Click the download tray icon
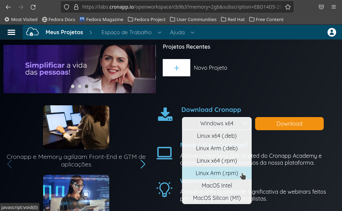The image size is (342, 211). click(x=165, y=114)
